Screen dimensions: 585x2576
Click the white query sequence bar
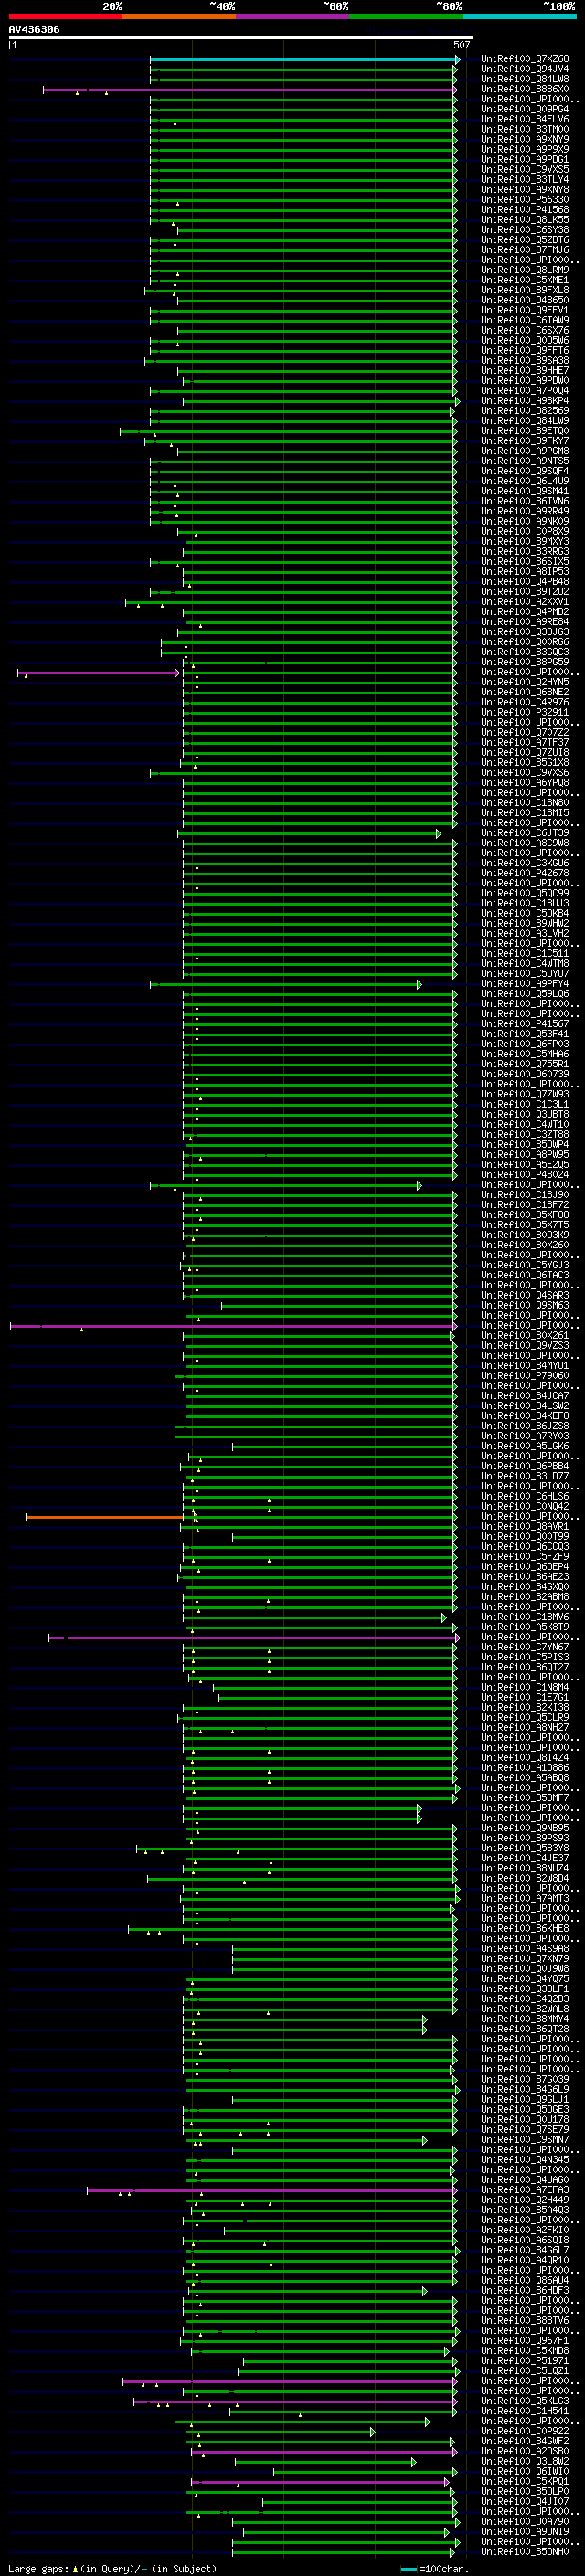241,38
